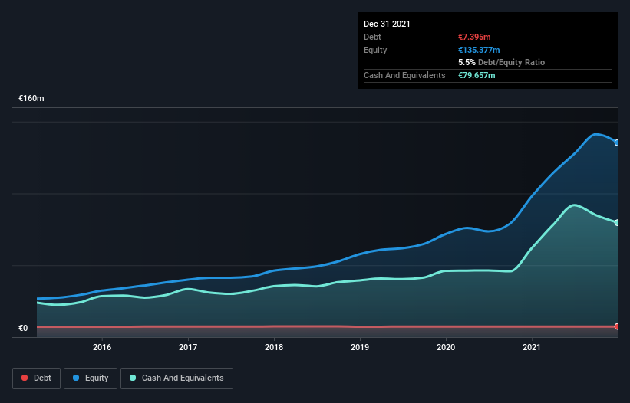Image resolution: width=630 pixels, height=403 pixels.
Task: Click the 2019 x-axis label
Action: pos(360,347)
